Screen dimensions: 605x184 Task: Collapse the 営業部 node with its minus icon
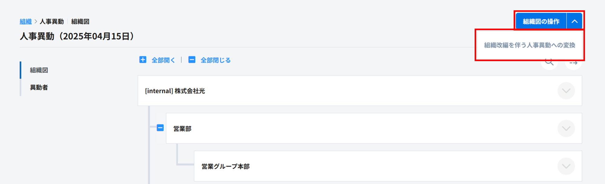coord(160,128)
